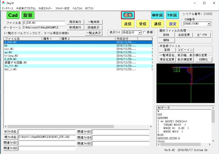Image resolution: width=219 pixels, height=154 pixels.
Task: Click the コピーイン button
Action: (x=185, y=50)
